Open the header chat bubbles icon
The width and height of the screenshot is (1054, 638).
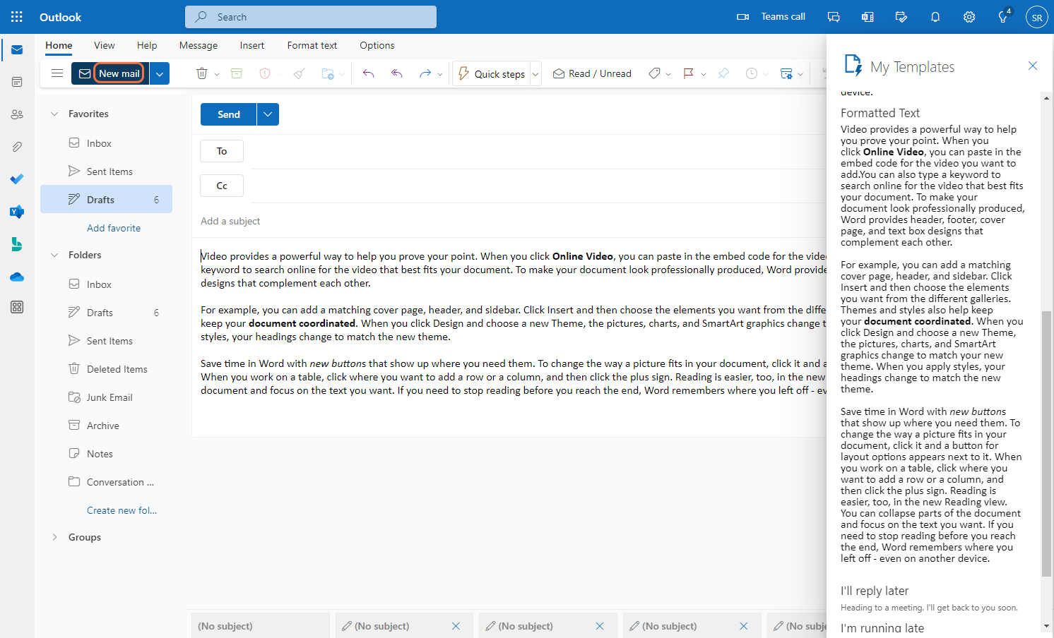point(834,17)
